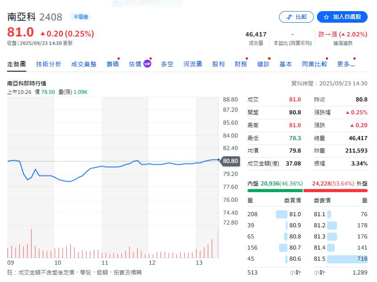Click the 81.5 ask volume bar
377x282 pixels.
(x=347, y=259)
